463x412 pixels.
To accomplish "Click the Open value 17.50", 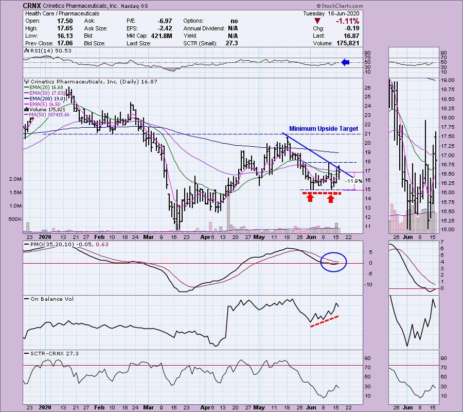I will pos(65,21).
